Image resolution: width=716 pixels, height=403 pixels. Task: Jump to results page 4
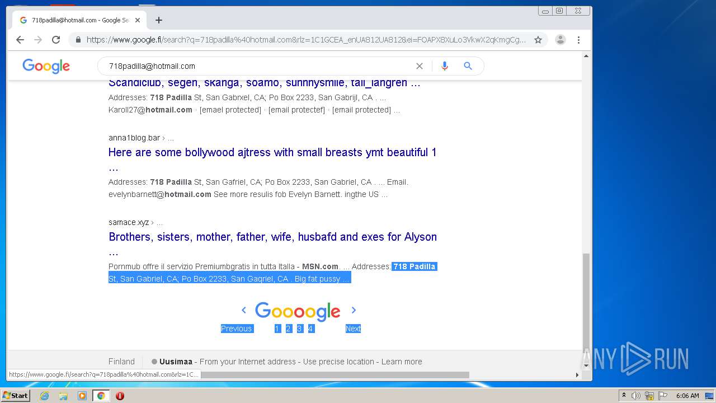pyautogui.click(x=310, y=329)
